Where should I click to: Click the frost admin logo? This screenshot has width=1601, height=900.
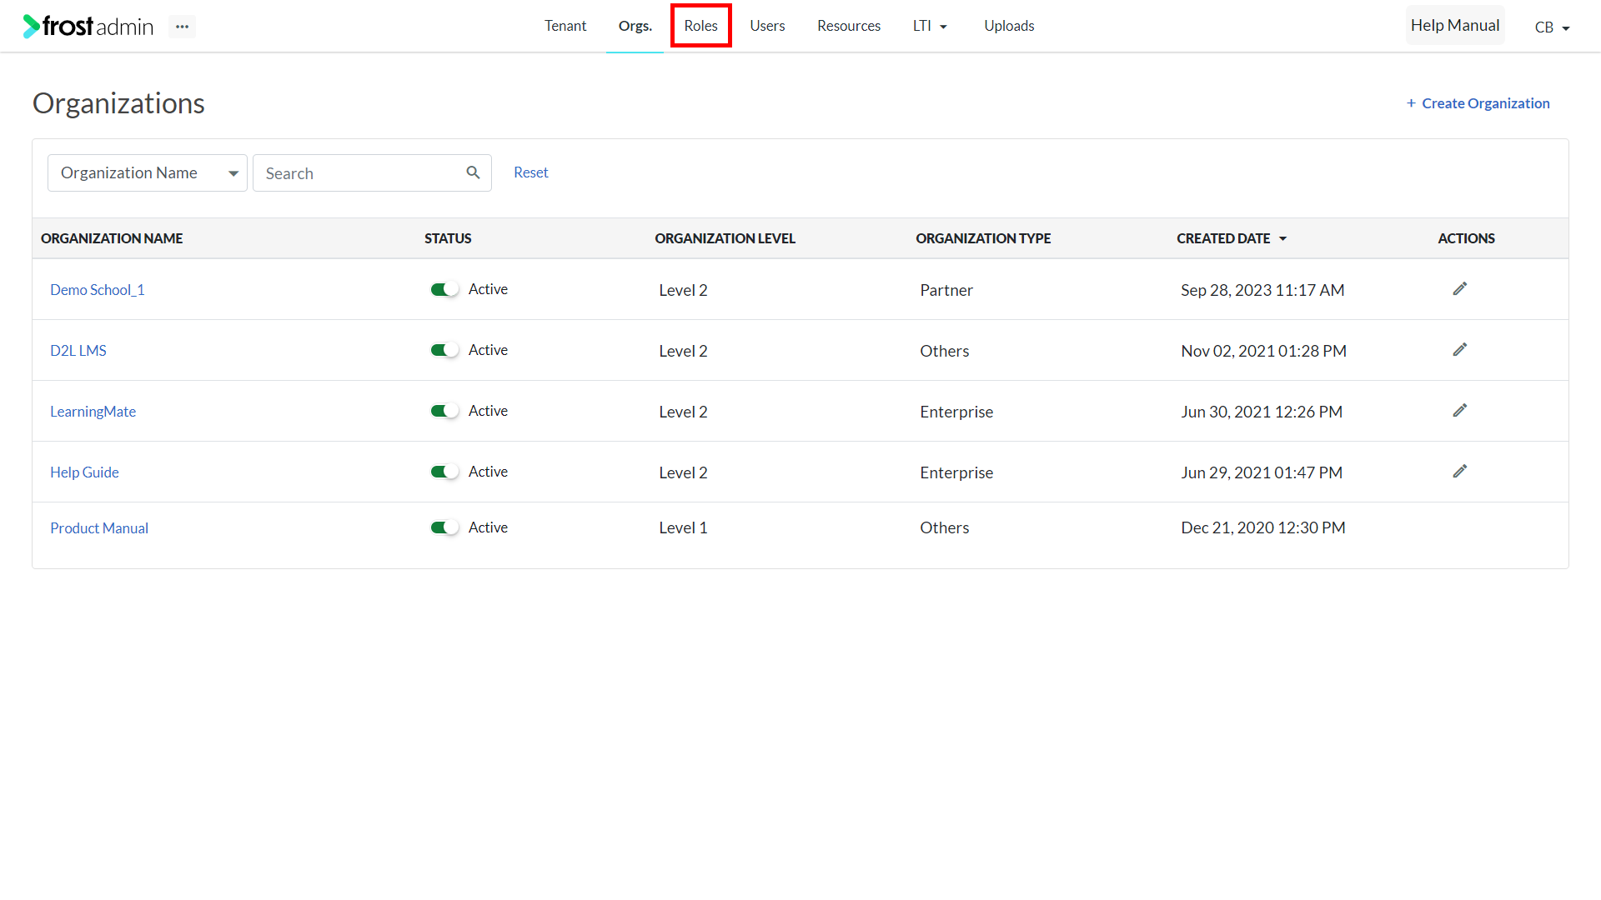88,26
